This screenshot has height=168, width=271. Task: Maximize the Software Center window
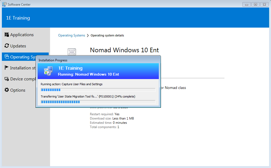255,4
